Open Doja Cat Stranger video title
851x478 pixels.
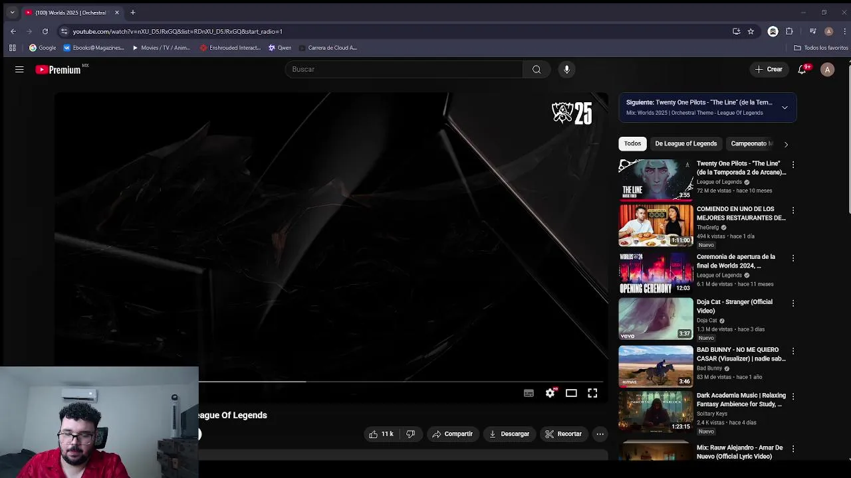[x=735, y=306]
